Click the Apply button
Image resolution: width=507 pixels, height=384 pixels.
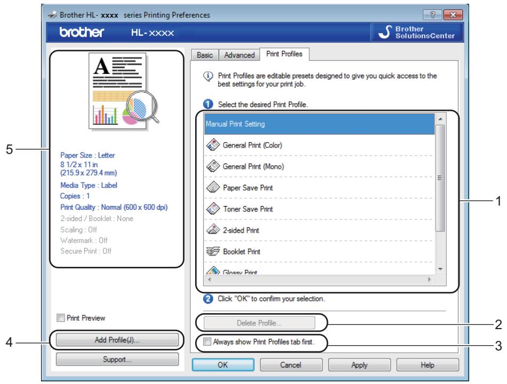coord(359,365)
